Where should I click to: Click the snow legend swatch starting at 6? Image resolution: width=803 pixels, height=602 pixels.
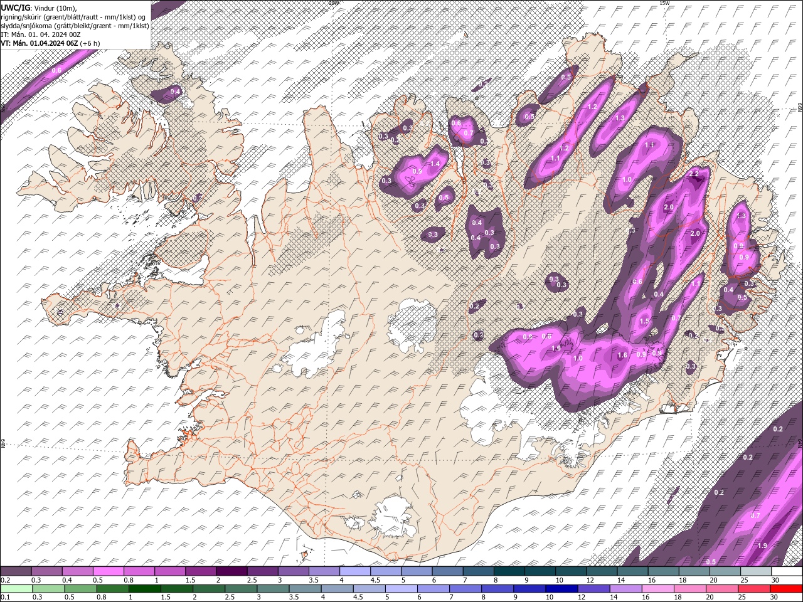pos(447,571)
